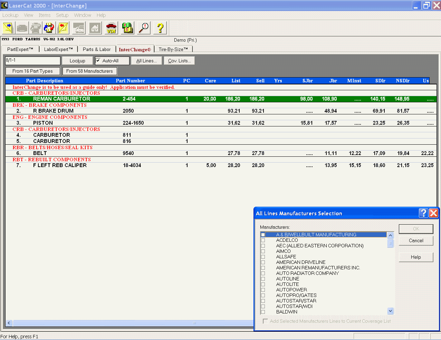Open the Setup menu
441x340 pixels.
click(x=62, y=15)
